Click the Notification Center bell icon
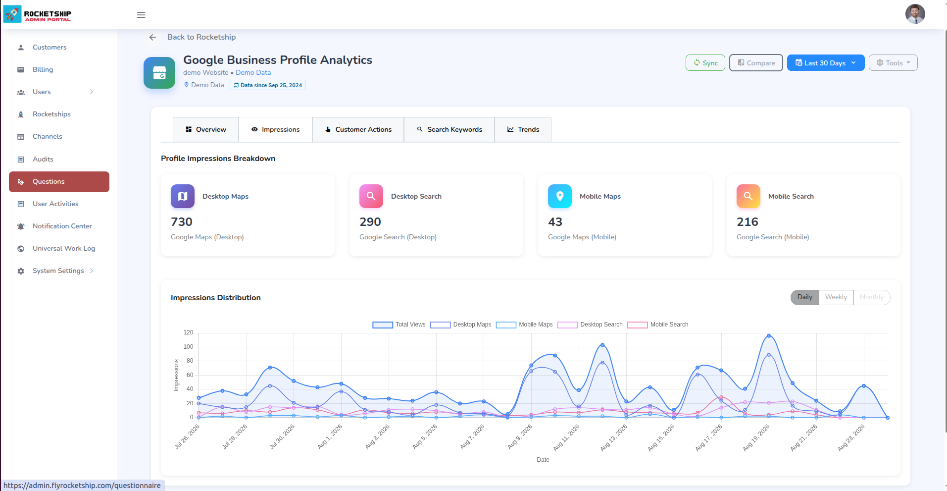 tap(21, 226)
